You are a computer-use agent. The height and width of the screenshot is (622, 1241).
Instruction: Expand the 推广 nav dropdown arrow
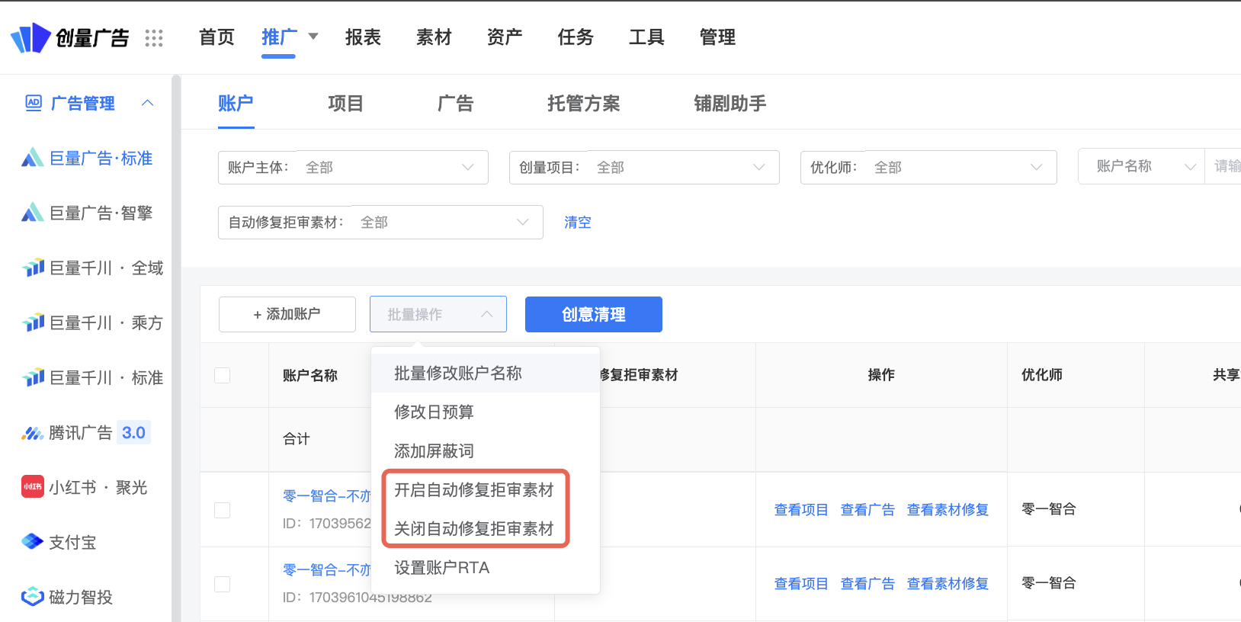pos(313,37)
